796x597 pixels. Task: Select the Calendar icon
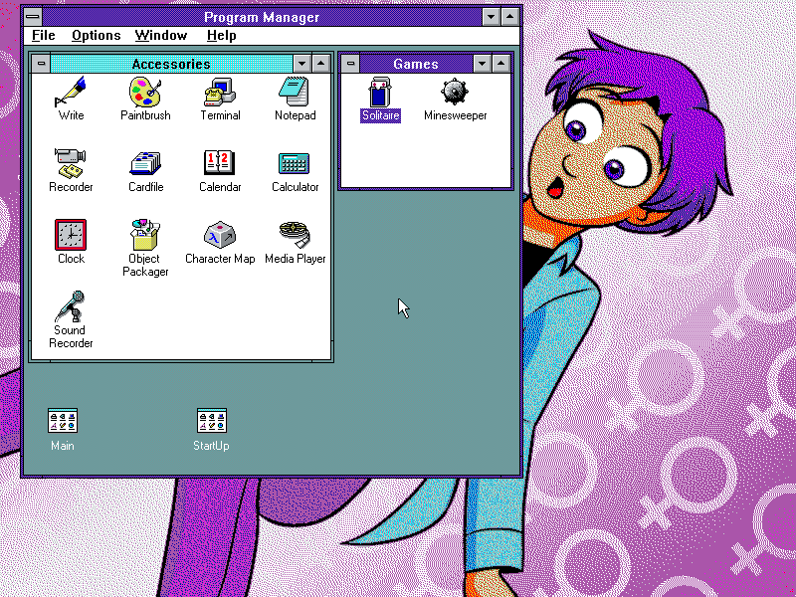tap(220, 163)
